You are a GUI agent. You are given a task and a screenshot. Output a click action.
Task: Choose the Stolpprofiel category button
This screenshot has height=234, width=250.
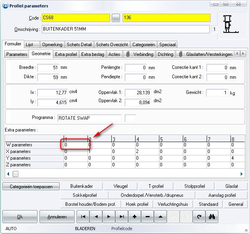(x=195, y=186)
